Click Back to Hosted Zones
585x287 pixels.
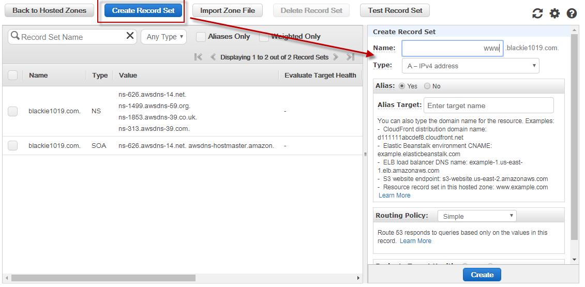coord(50,10)
